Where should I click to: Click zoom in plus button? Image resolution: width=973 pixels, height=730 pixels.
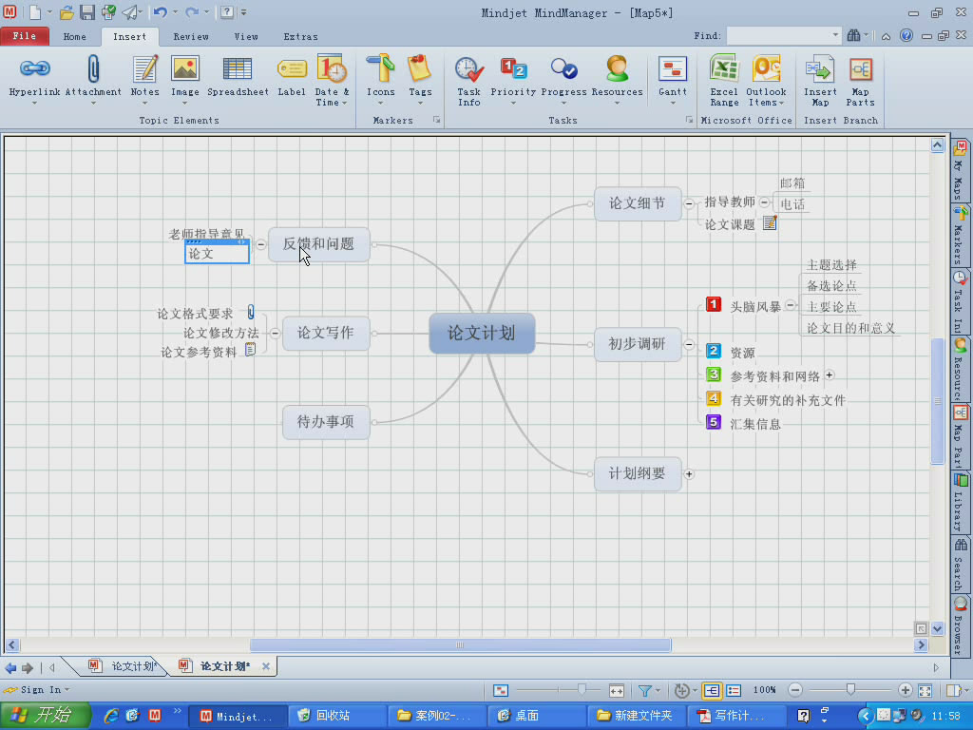pyautogui.click(x=905, y=690)
